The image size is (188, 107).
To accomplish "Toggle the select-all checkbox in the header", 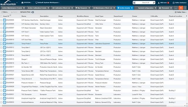I will click(1, 16).
